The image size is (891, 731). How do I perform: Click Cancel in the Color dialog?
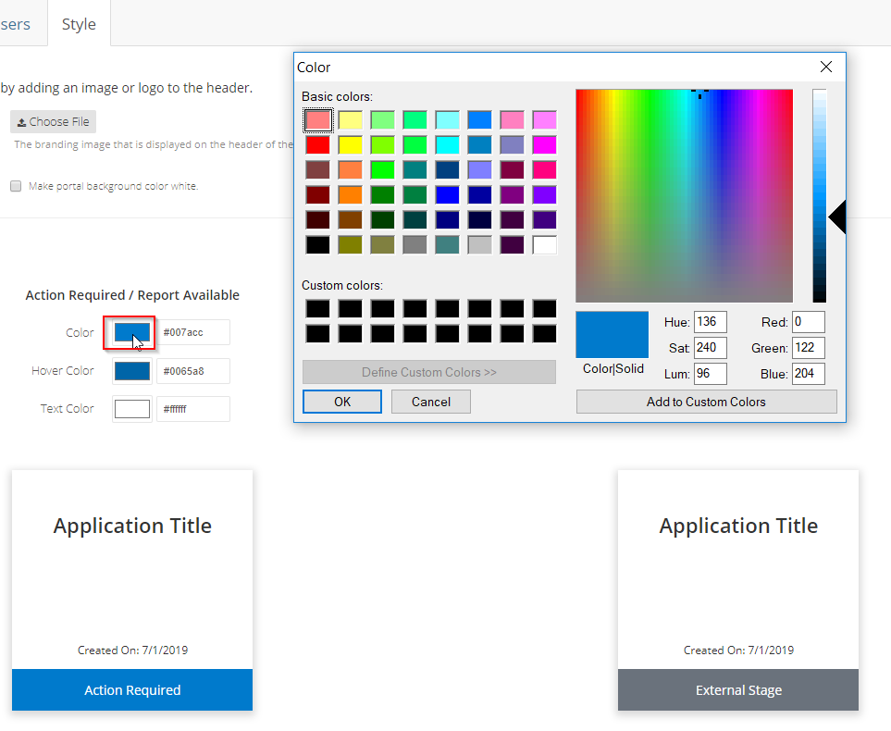pos(431,402)
